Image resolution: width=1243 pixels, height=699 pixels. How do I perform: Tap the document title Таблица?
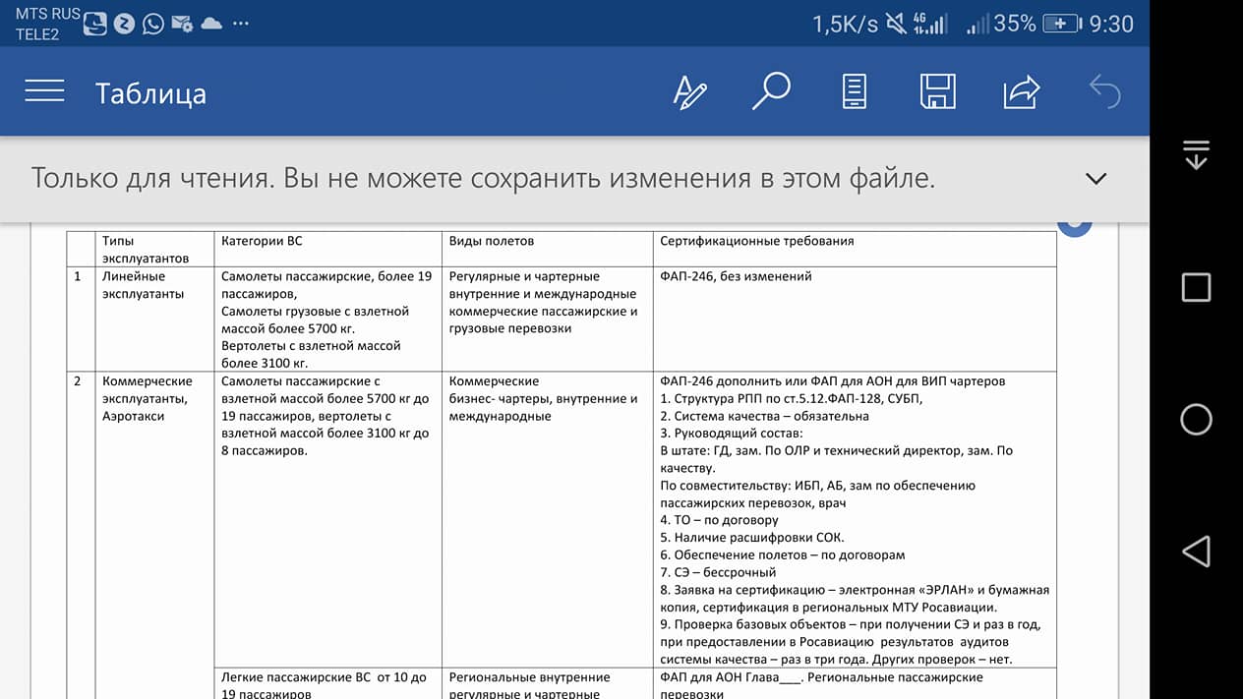point(150,93)
